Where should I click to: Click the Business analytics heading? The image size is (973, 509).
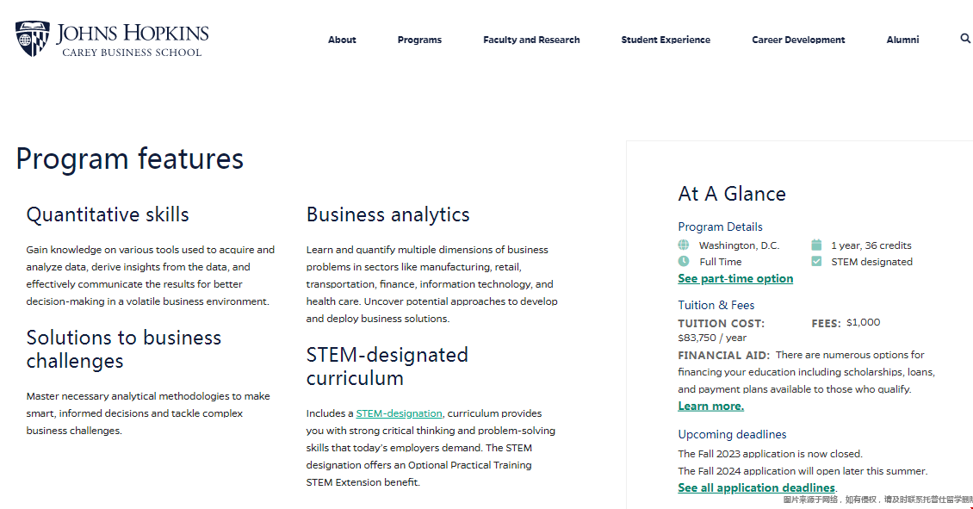point(388,214)
